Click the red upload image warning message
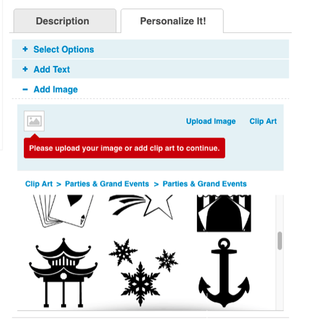Viewport: 321px width, 325px height. click(124, 148)
